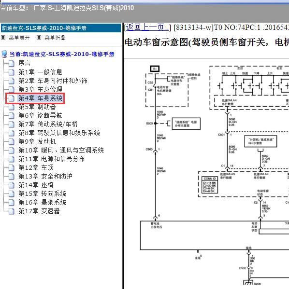This screenshot has width=289, height=289.
Task: Click page icon next to 第8章 驾驶员信息和娱乐系统
Action: 12,133
